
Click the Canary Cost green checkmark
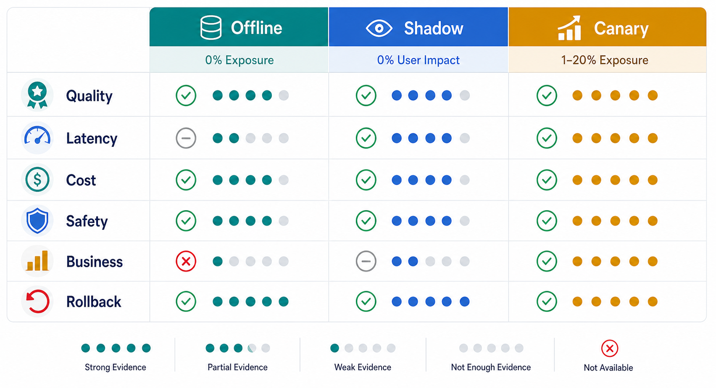click(547, 180)
